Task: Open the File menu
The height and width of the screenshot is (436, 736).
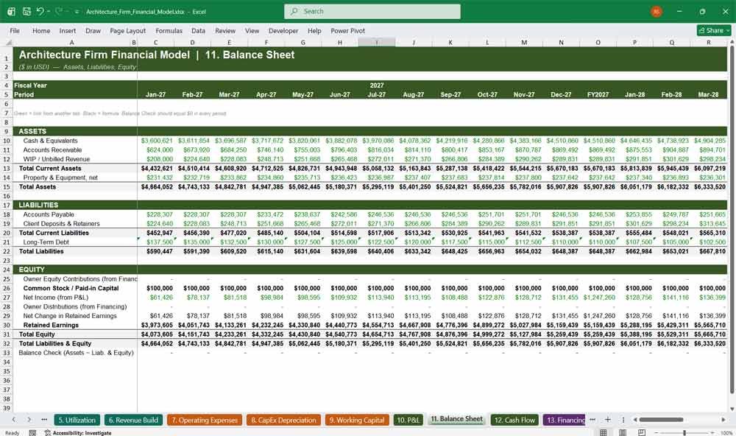Action: click(15, 30)
